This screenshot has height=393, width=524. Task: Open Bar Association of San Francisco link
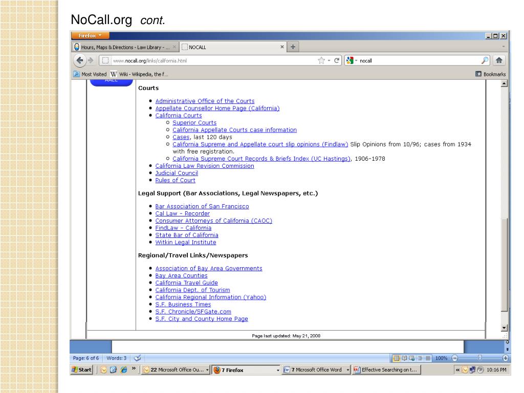(x=202, y=206)
